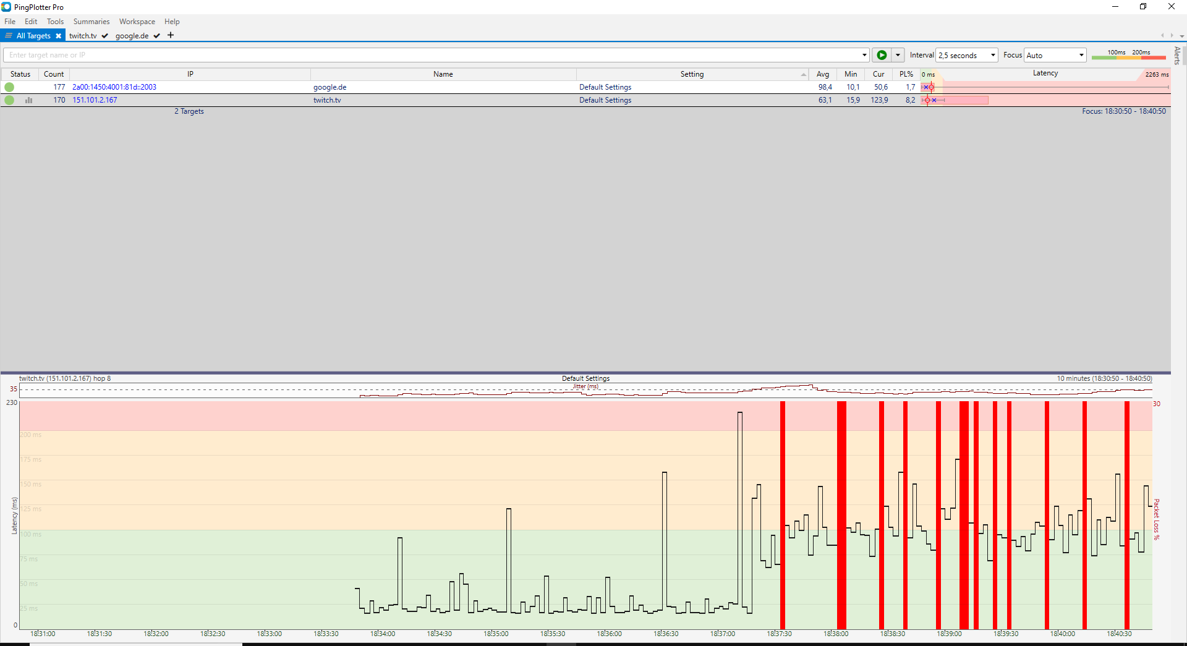Open the tab list dropdown arrow at top right
Viewport: 1187px width, 646px height.
coord(1182,36)
